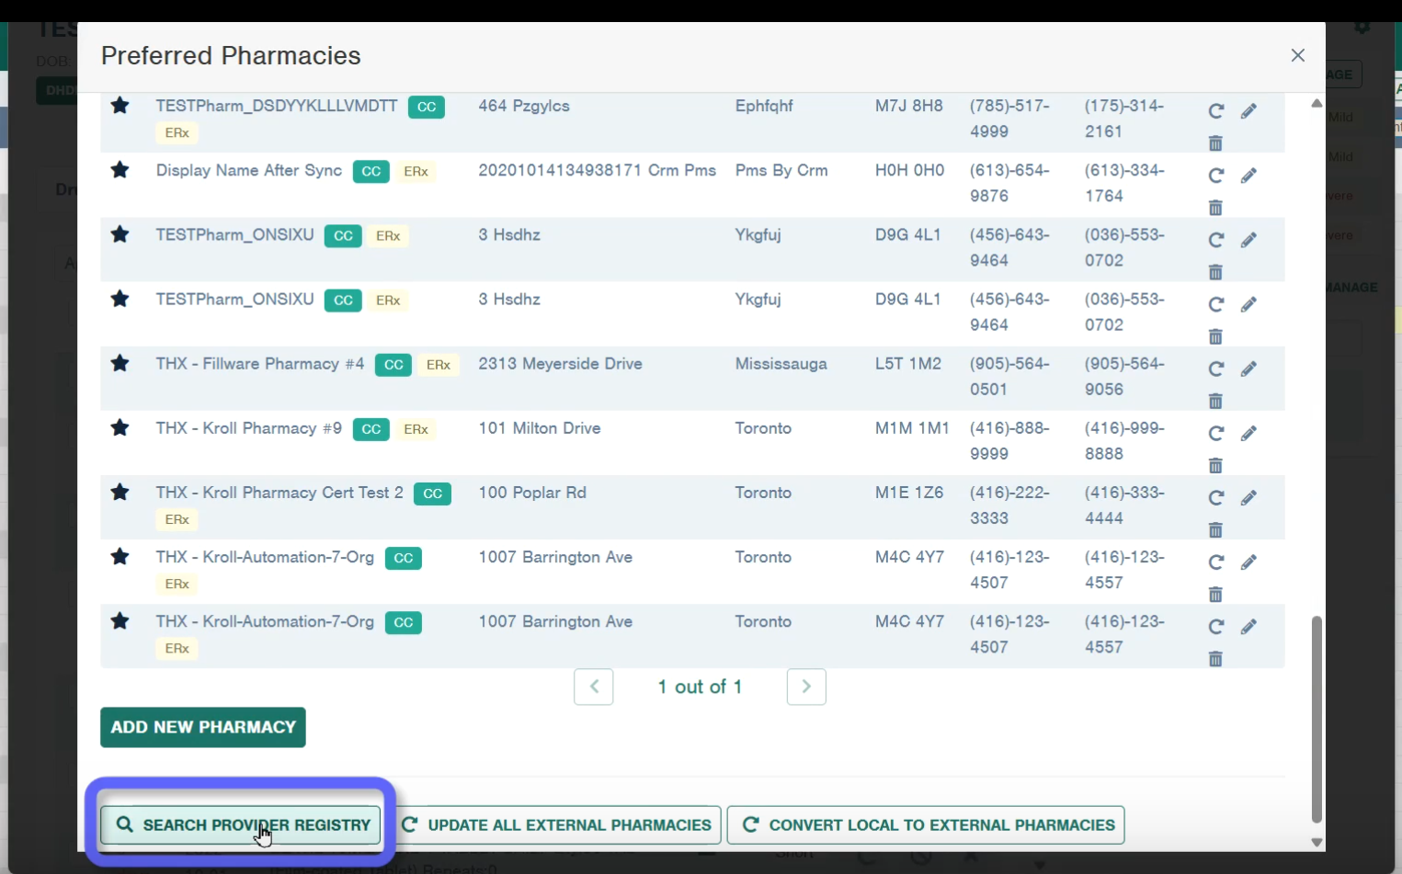Image resolution: width=1402 pixels, height=874 pixels.
Task: Click phone number (905)-564-0501
Action: [1009, 377]
